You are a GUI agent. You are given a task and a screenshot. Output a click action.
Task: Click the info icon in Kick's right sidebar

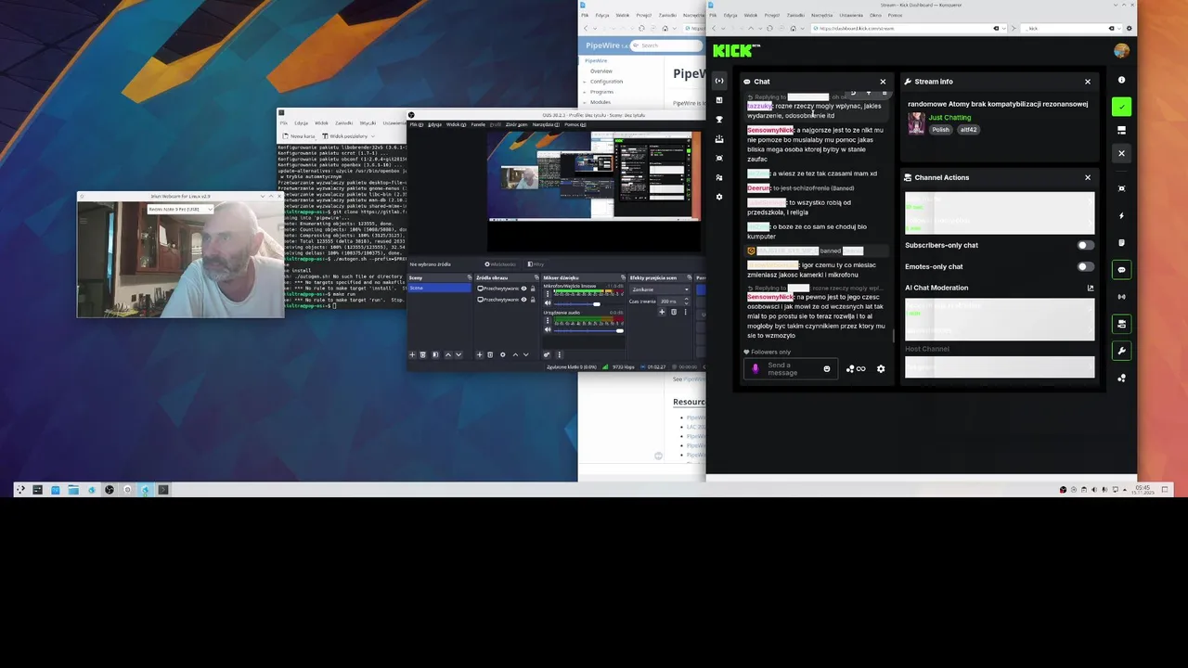pos(1121,81)
